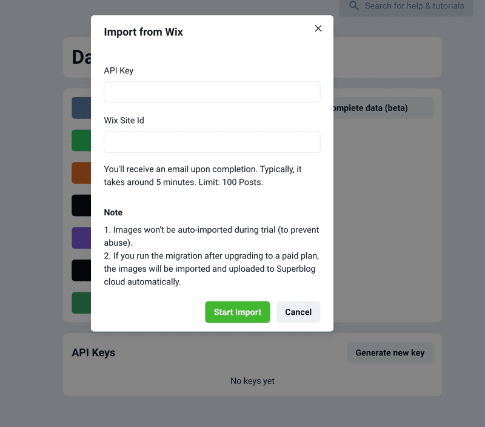Click the black button below the purple one
485x427 pixels.
(x=81, y=271)
